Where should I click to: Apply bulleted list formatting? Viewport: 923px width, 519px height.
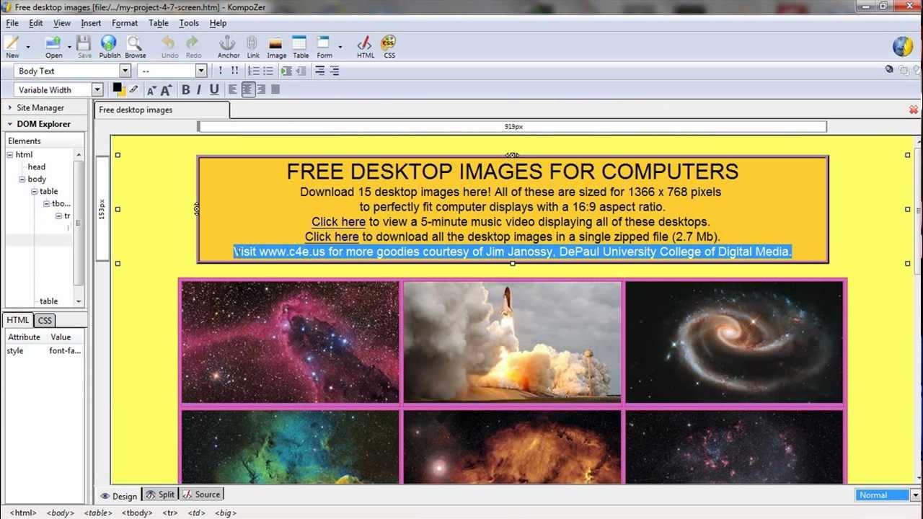268,71
